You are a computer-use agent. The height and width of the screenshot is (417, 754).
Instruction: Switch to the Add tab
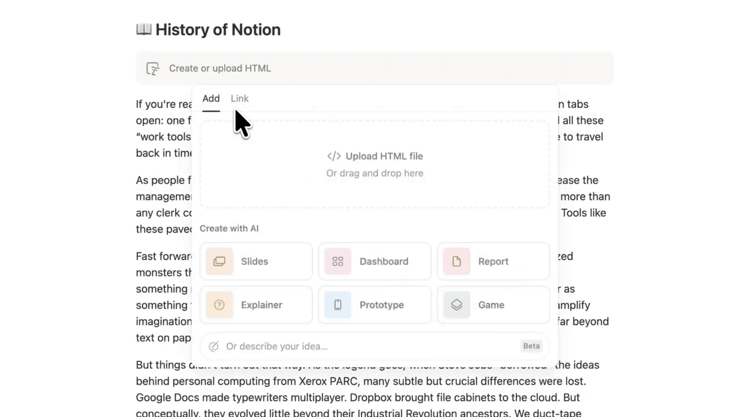click(x=211, y=99)
